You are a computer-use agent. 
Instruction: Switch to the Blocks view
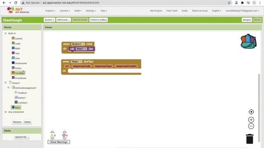tap(257, 20)
